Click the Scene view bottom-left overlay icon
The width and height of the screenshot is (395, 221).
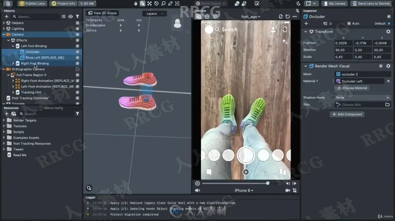click(89, 188)
